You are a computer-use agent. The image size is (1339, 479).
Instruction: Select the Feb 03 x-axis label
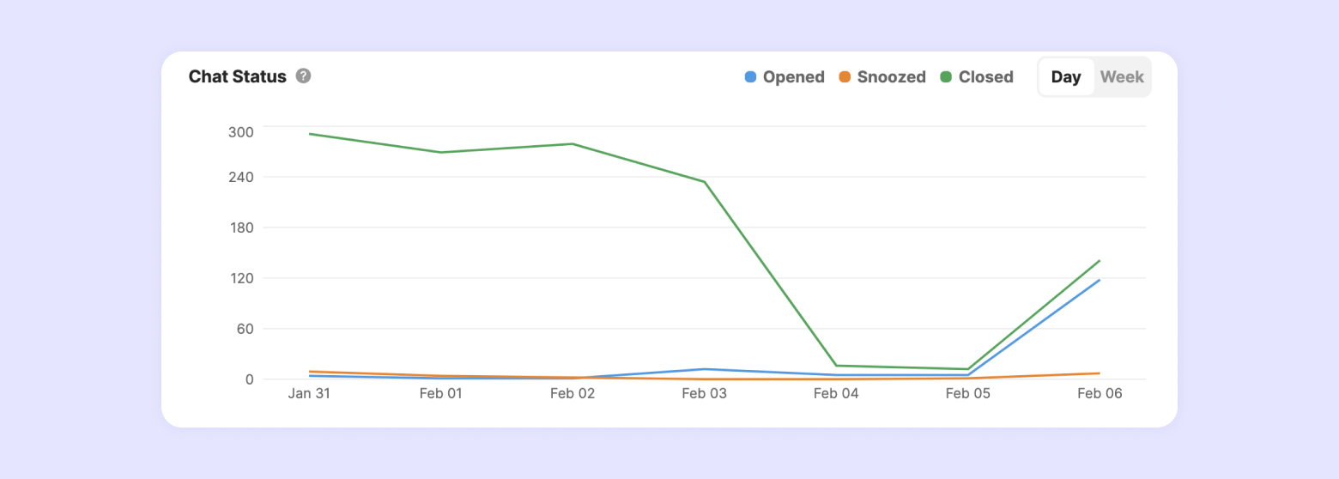[705, 393]
